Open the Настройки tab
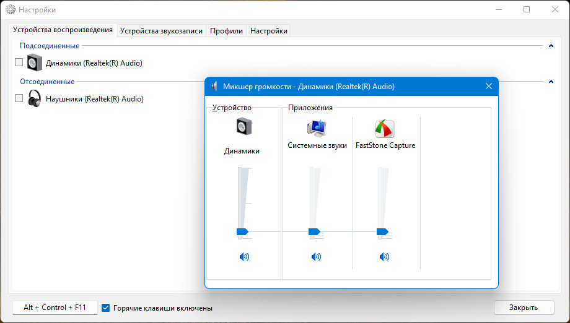570x323 pixels. click(x=269, y=31)
